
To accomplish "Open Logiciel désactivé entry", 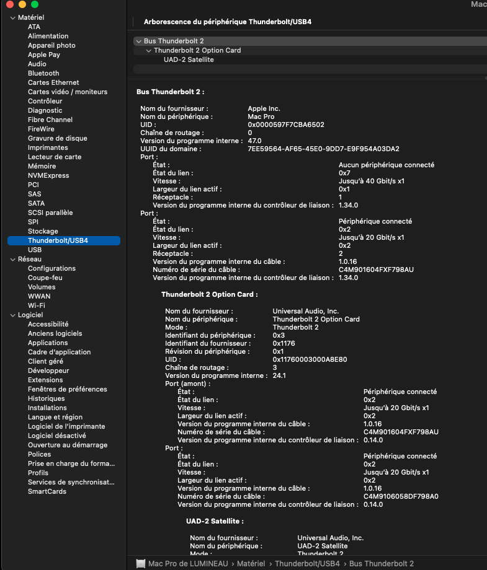I will [57, 436].
